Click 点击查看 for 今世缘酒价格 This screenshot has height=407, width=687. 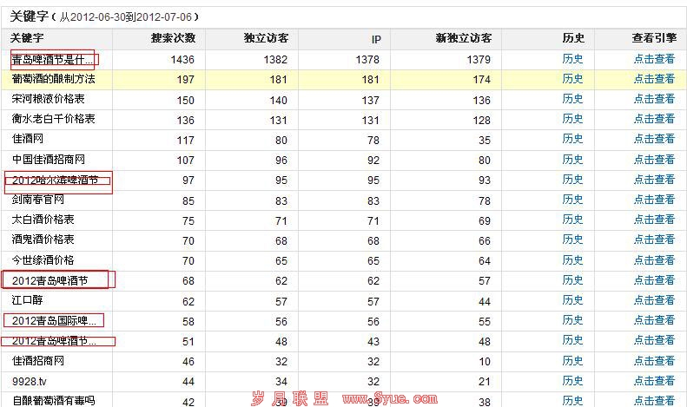click(654, 260)
